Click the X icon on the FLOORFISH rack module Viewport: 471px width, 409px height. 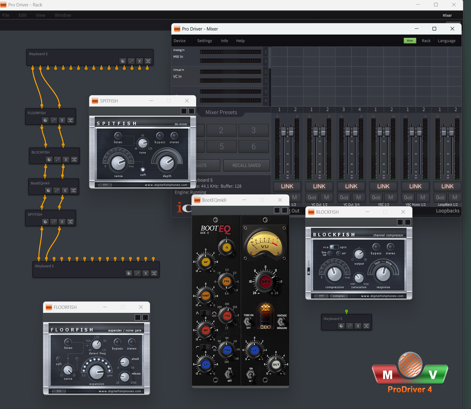click(x=62, y=120)
